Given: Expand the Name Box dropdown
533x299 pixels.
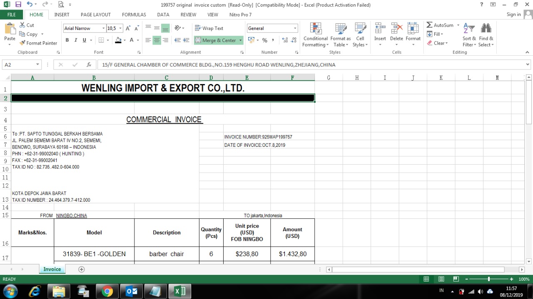Looking at the screenshot, I should [x=37, y=65].
